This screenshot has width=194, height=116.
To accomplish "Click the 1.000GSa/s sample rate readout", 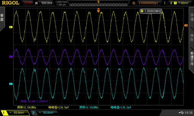I will [x=61, y=2].
